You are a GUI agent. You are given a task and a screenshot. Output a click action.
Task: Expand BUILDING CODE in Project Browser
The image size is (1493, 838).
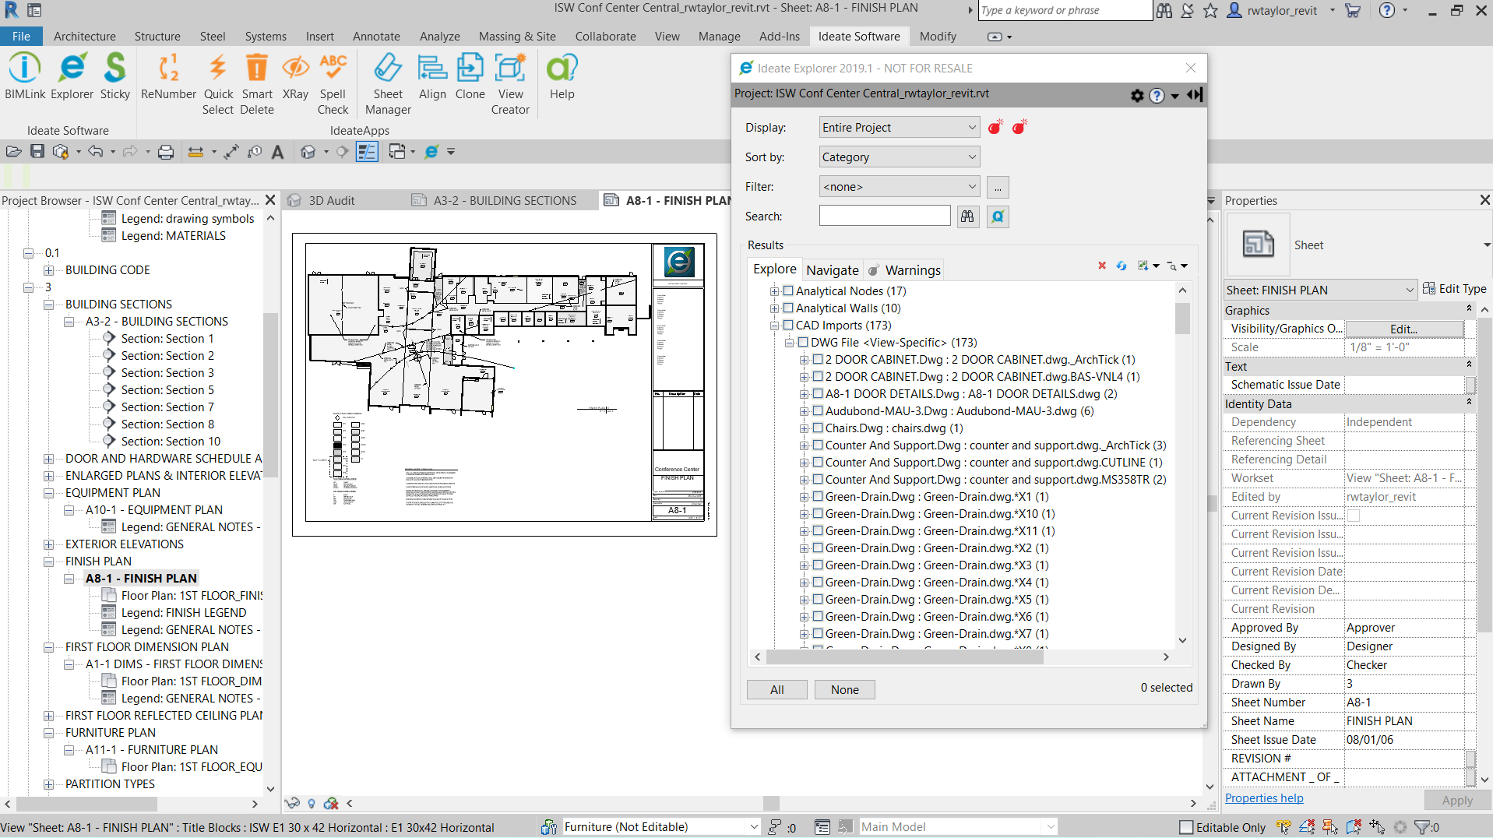click(48, 270)
